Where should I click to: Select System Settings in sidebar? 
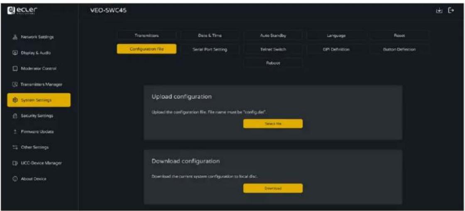point(39,100)
